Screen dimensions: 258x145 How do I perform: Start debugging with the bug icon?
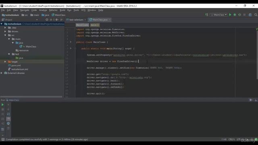[x=235, y=15]
